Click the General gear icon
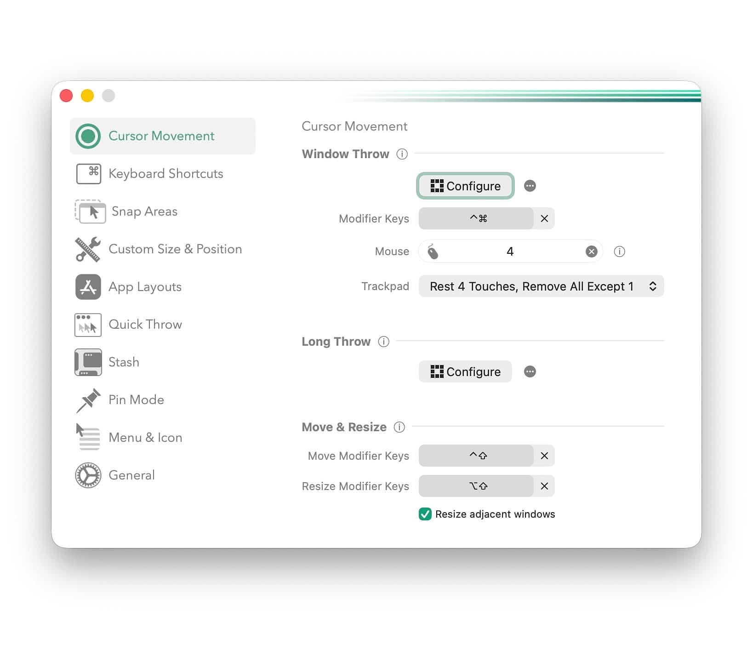Viewport: 753px width, 662px height. (87, 475)
